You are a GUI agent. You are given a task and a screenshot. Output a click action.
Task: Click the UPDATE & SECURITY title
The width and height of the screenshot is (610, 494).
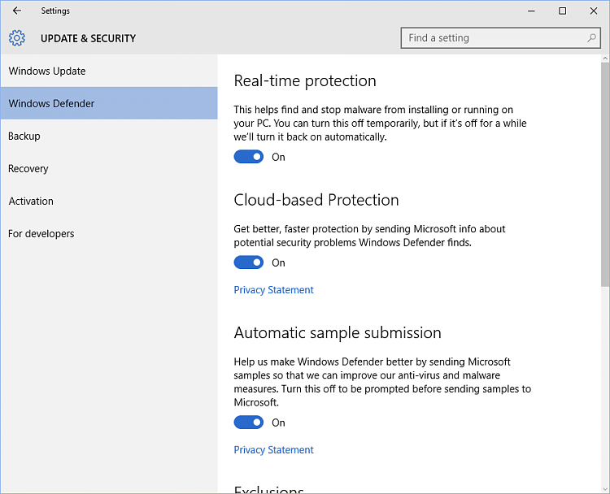click(x=89, y=38)
